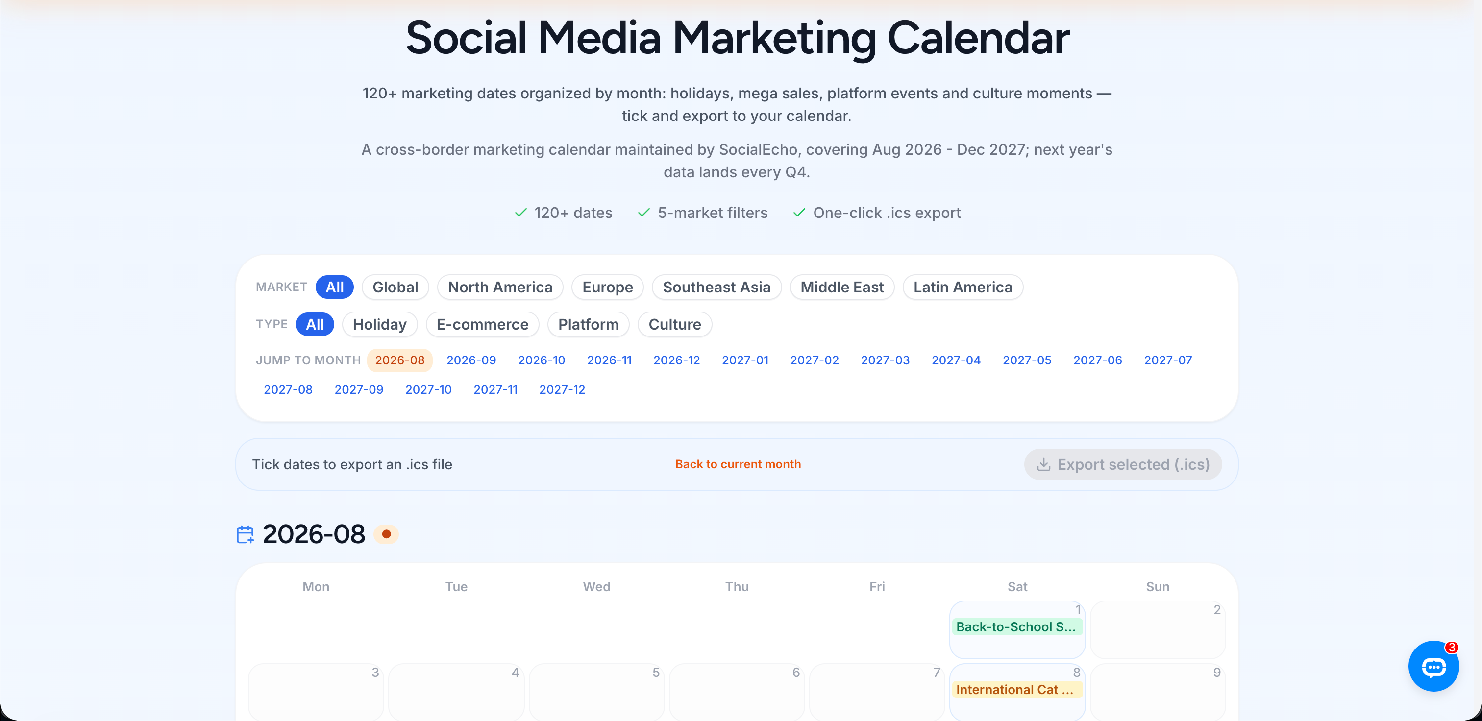Jump to month 2027-12

(562, 389)
